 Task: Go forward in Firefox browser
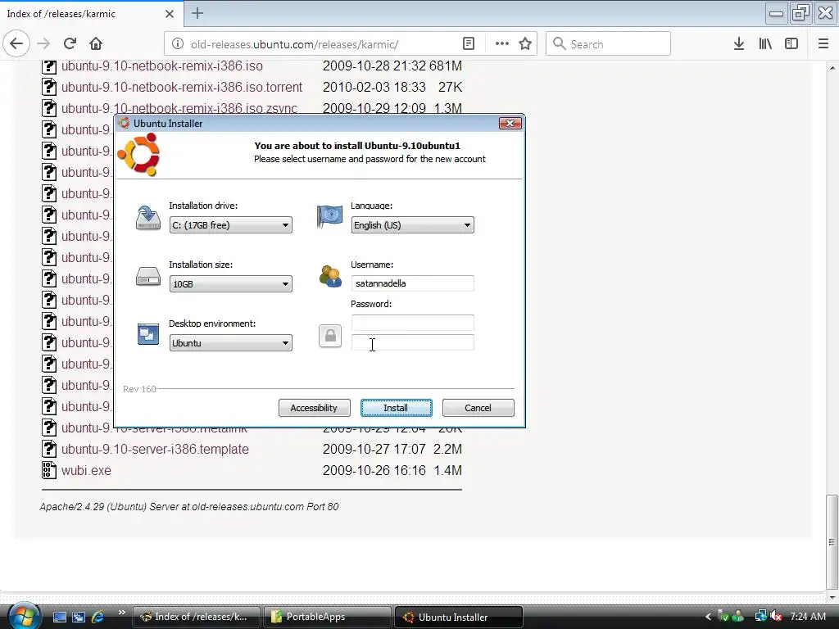(43, 43)
